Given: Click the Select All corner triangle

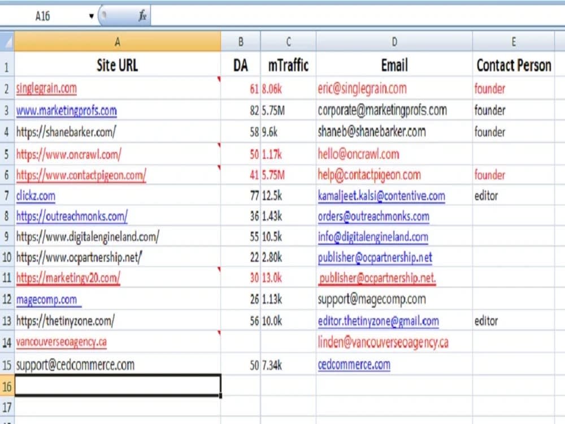Looking at the screenshot, I should point(7,41).
